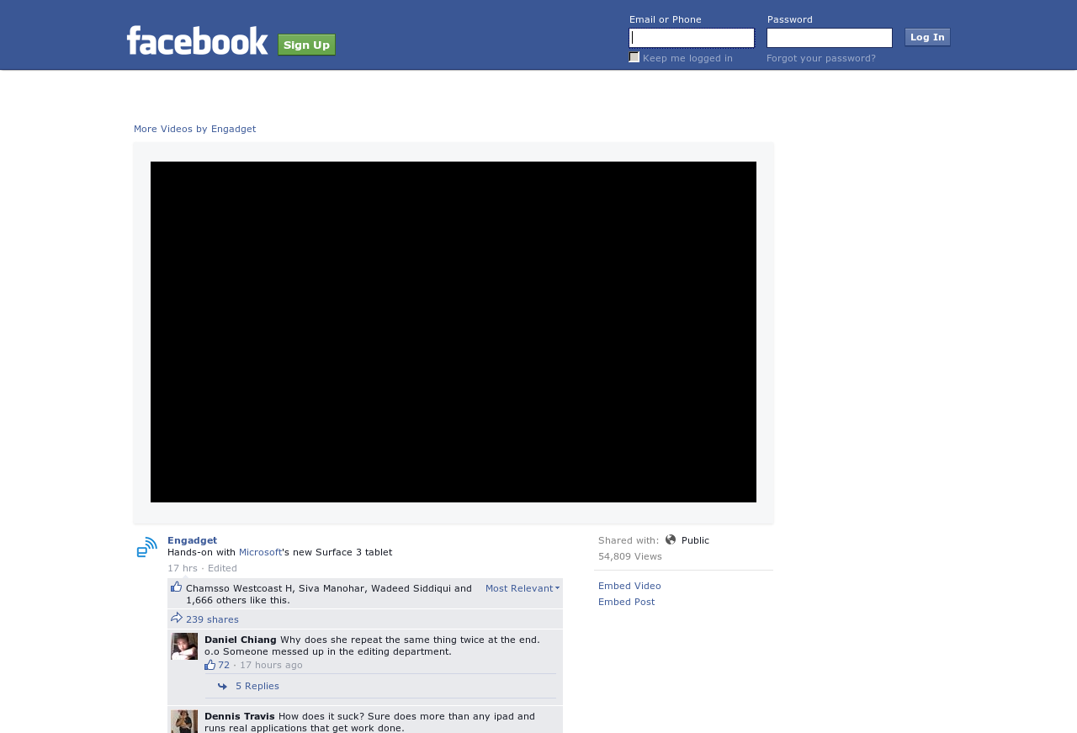Screen dimensions: 1077x733
Task: Click the Shared with: label
Action: [x=629, y=540]
